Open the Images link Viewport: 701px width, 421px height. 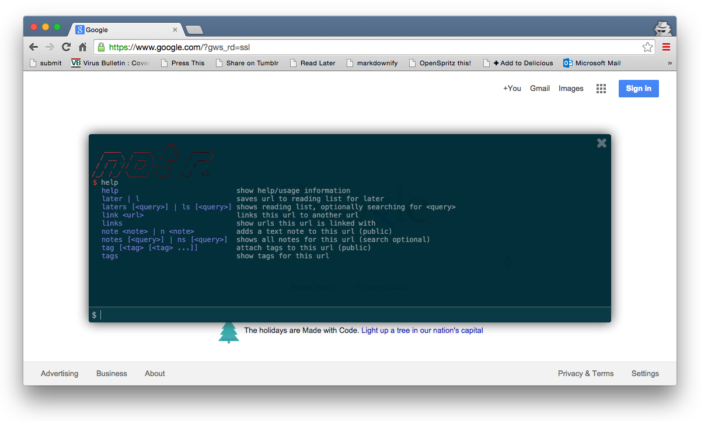(571, 89)
